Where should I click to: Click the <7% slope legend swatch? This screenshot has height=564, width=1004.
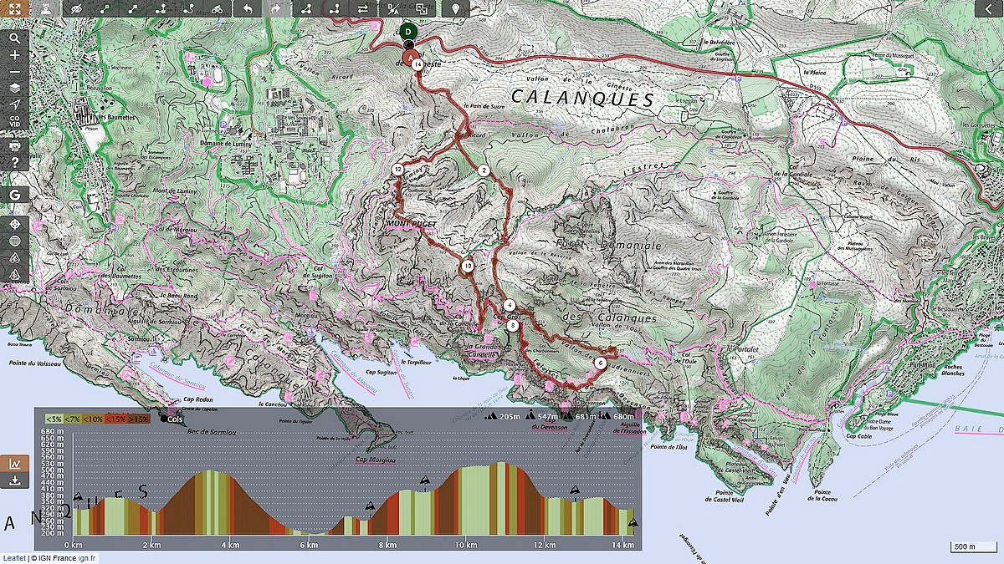[x=74, y=419]
